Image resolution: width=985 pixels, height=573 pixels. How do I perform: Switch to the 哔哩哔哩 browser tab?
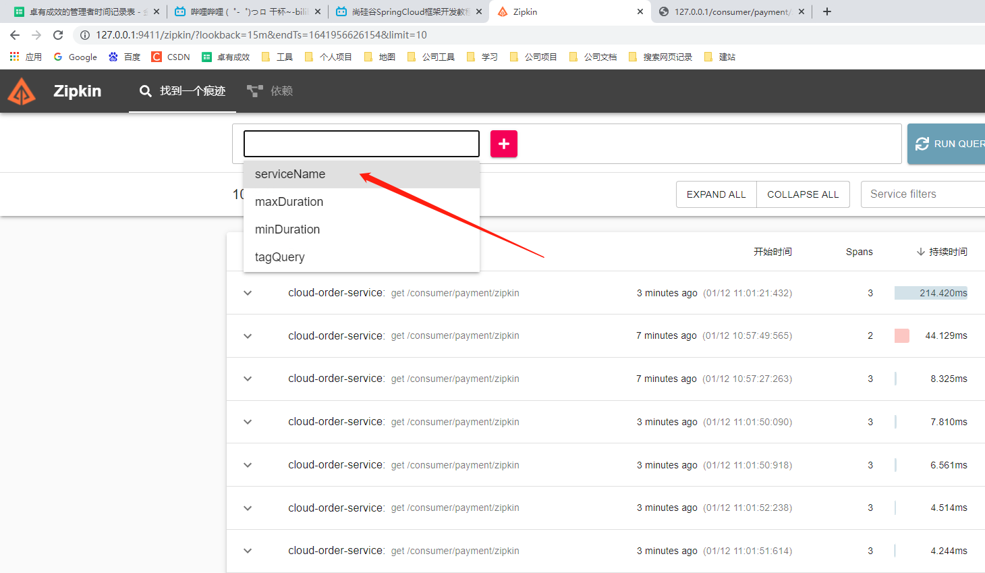[x=247, y=11]
